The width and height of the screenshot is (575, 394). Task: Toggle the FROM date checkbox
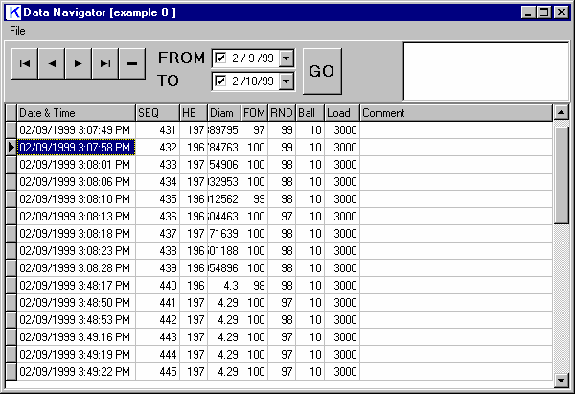coord(221,58)
